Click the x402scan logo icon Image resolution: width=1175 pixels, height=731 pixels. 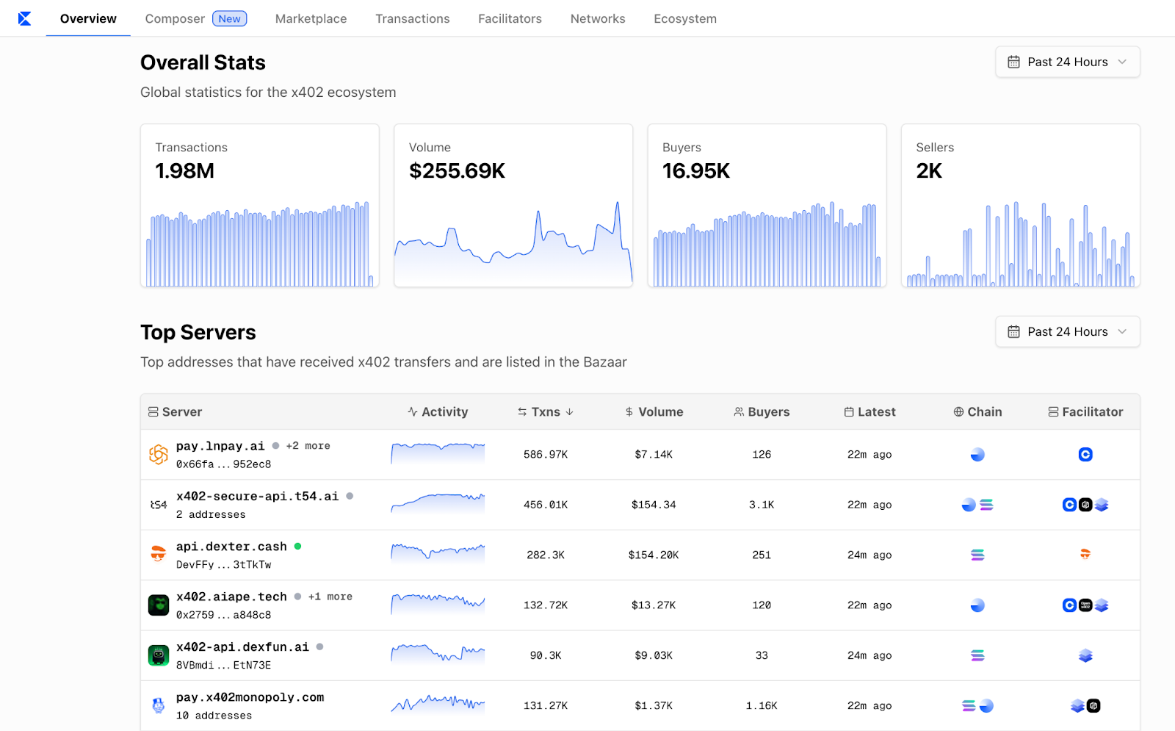pos(24,18)
